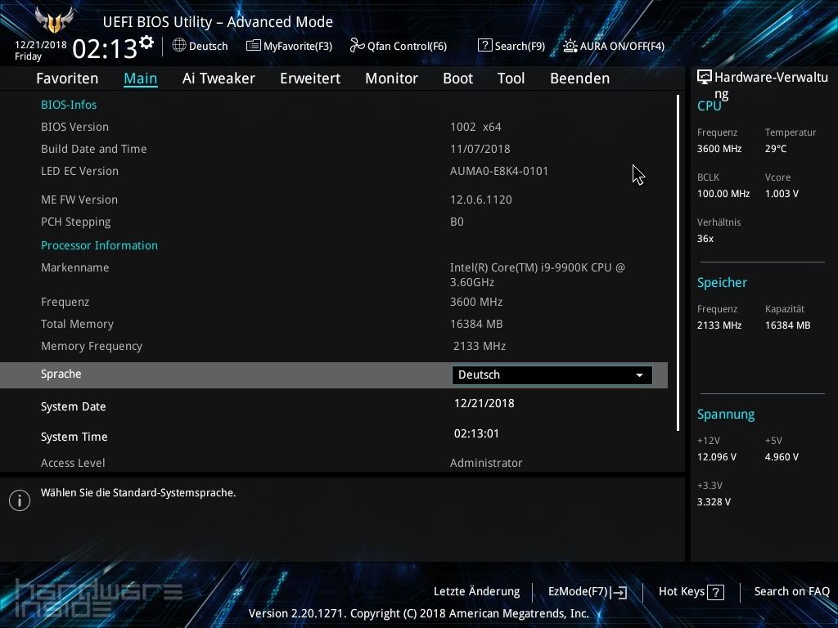Click the TUF logo emblem
Screen dimensions: 838x628
click(x=54, y=20)
